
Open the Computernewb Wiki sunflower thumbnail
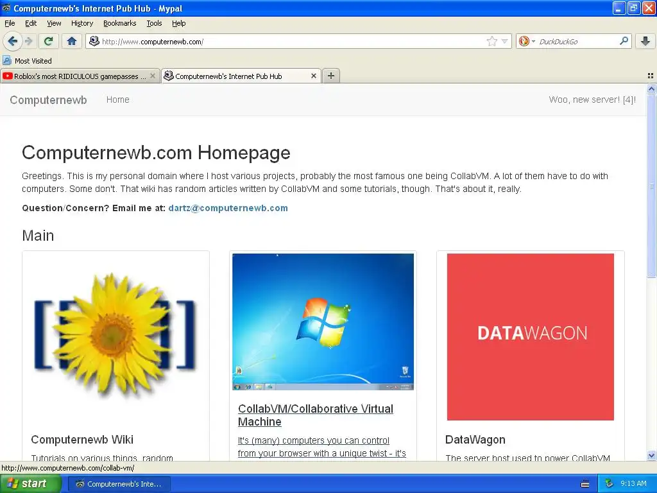tap(115, 335)
